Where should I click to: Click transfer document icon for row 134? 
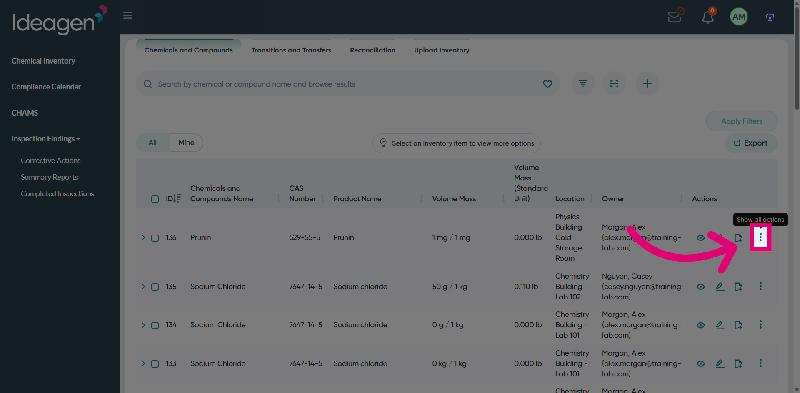[x=738, y=325]
